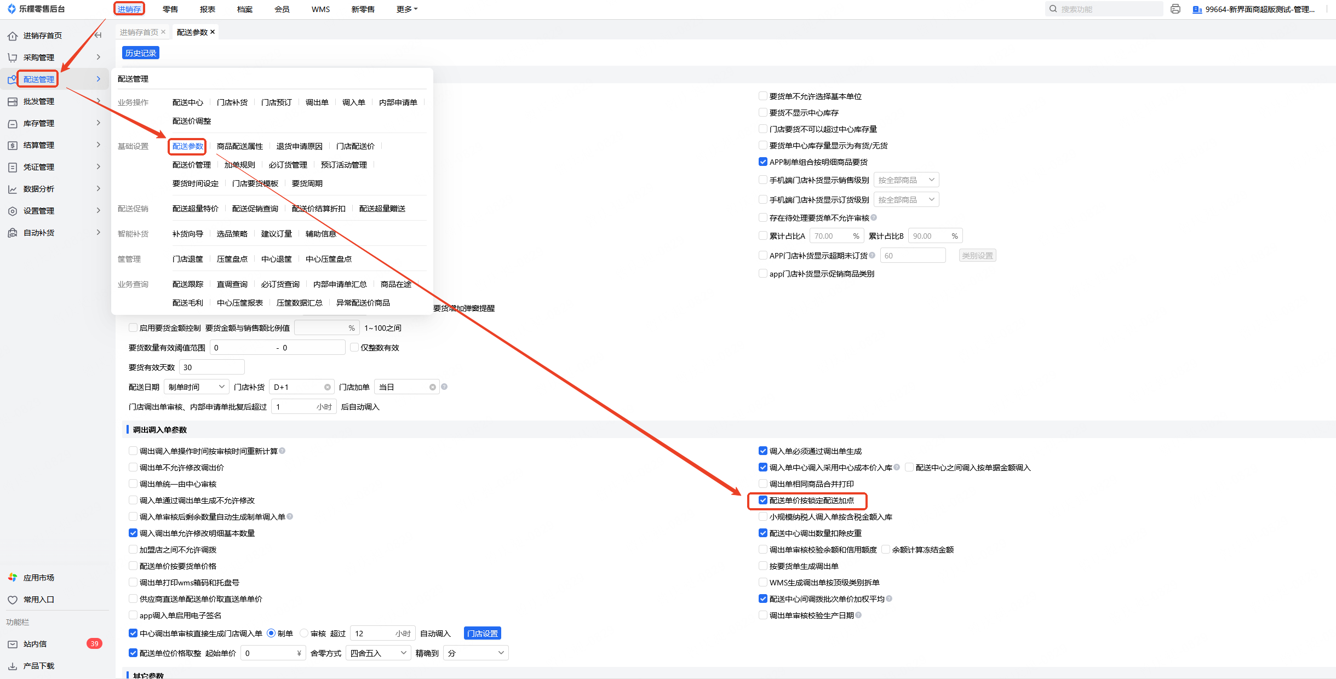Image resolution: width=1336 pixels, height=679 pixels.
Task: Select the 审核 radio button
Action: pyautogui.click(x=304, y=634)
